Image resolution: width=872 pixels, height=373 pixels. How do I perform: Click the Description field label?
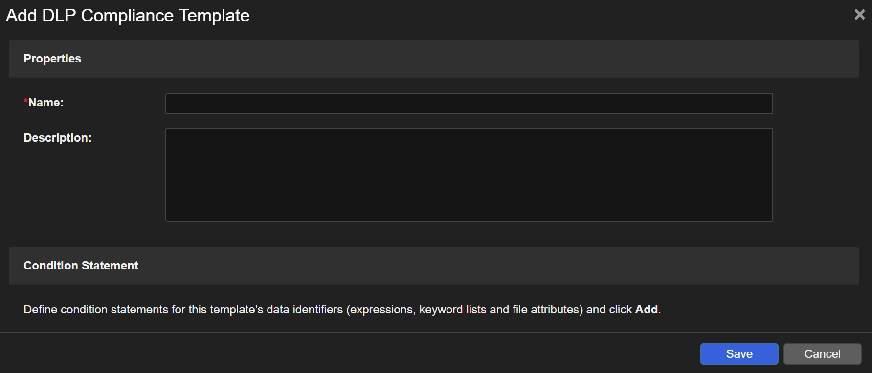pos(57,138)
